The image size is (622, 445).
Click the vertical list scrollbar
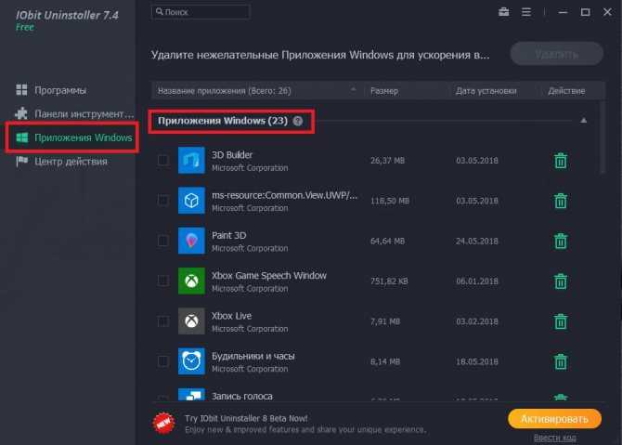click(x=603, y=137)
